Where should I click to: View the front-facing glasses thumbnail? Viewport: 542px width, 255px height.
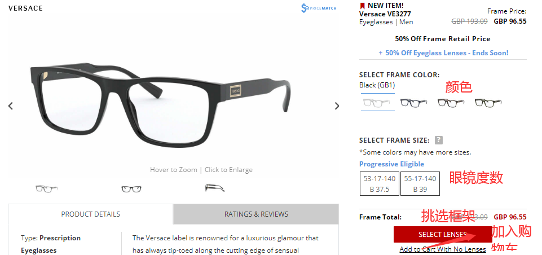[131, 189]
